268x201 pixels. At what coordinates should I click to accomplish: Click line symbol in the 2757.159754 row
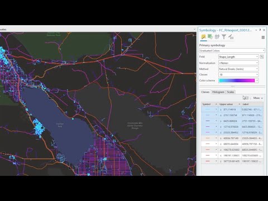pos(208,115)
